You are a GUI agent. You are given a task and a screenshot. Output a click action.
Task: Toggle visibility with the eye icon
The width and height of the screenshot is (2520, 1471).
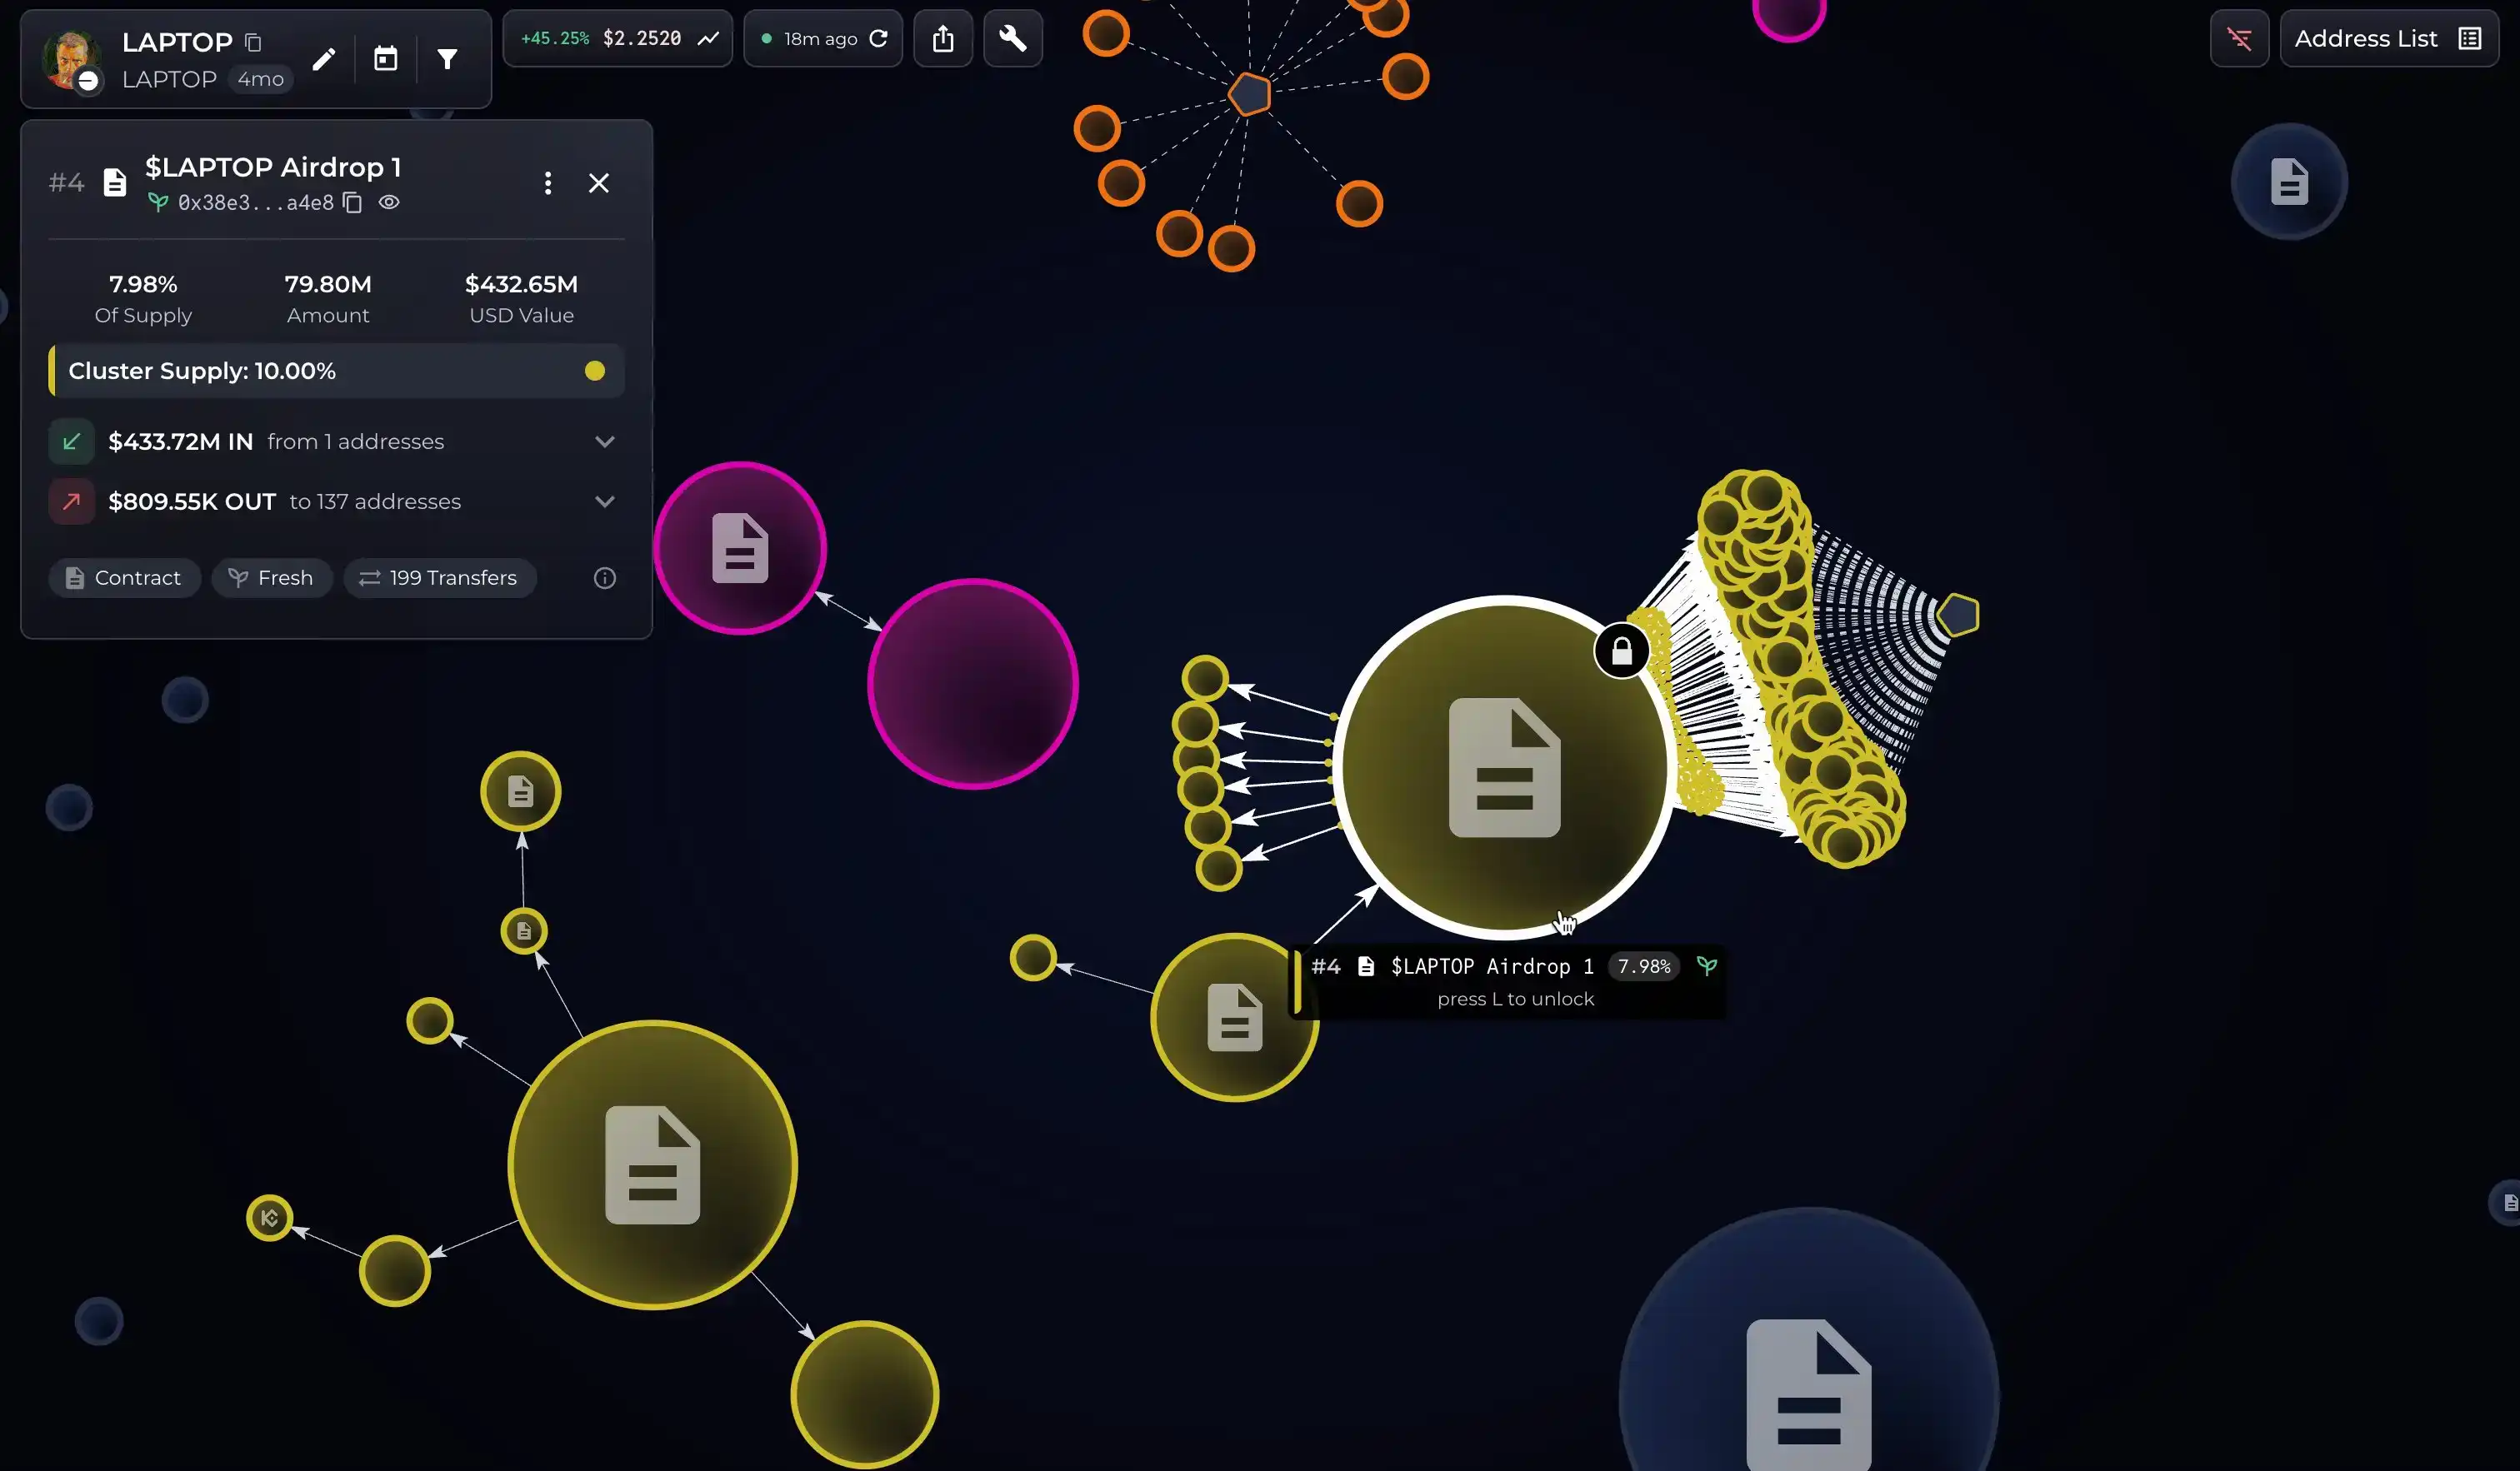coord(389,202)
